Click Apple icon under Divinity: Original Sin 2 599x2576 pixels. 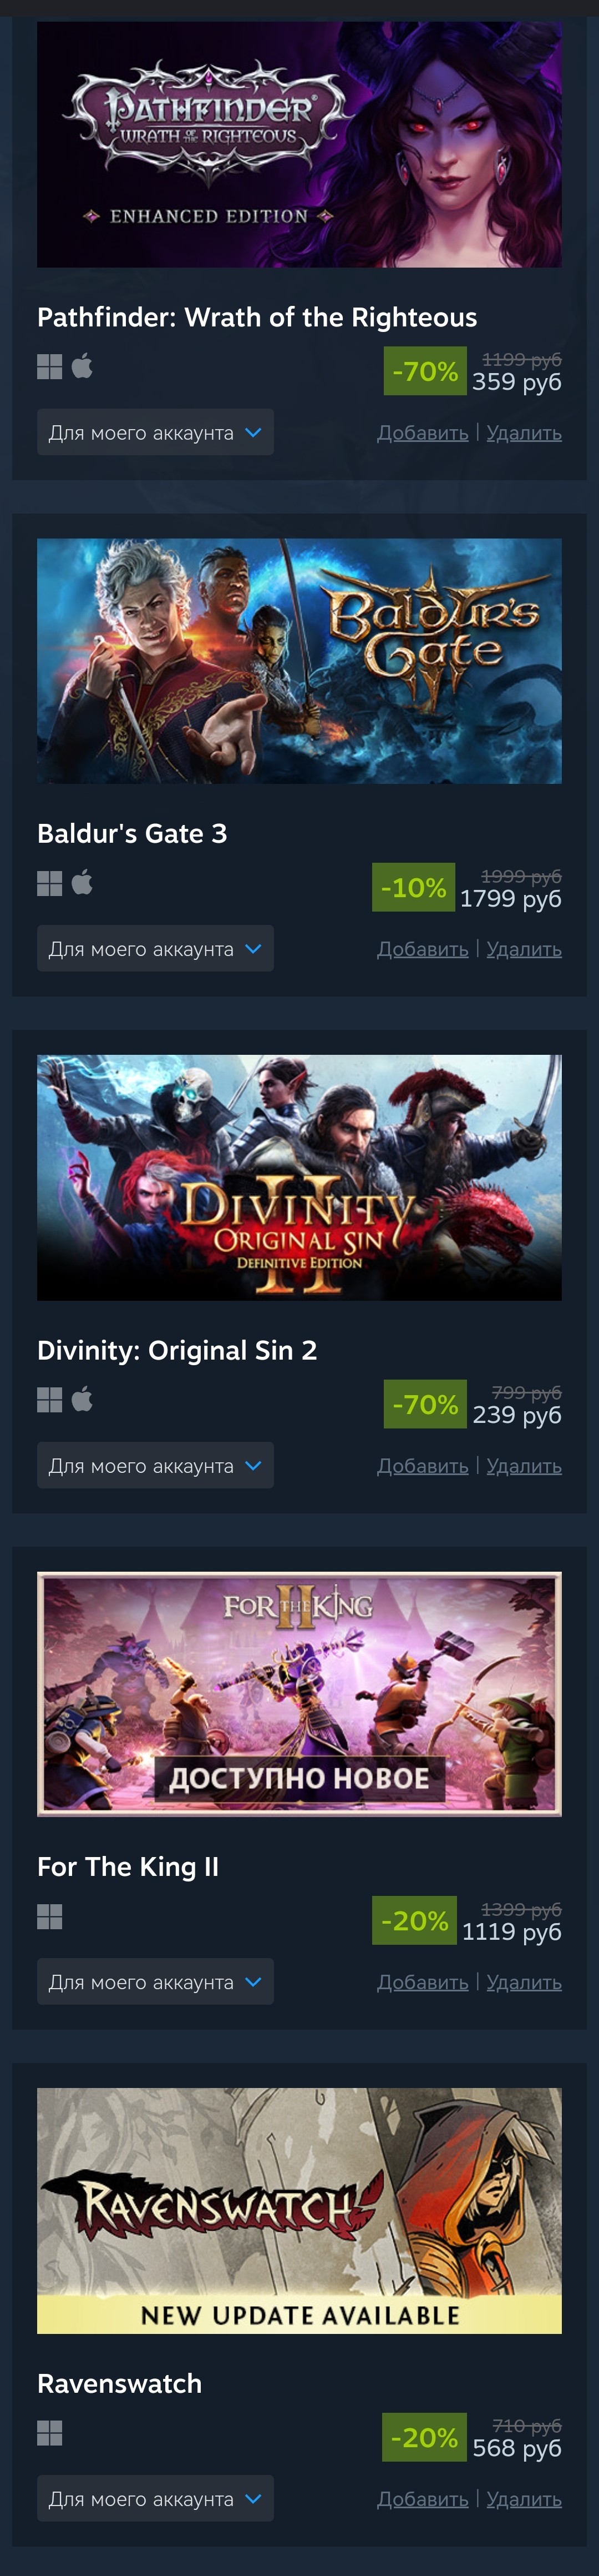(82, 1399)
